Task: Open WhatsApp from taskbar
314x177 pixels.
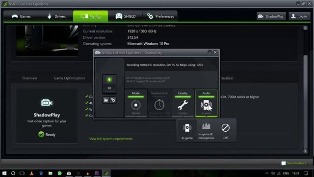Action: 60,173
